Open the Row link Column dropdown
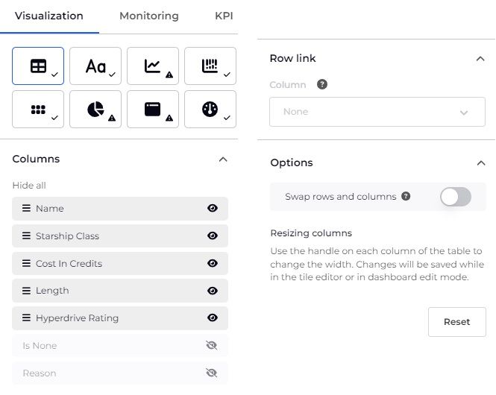Viewport: 496px width, 395px height. point(377,112)
